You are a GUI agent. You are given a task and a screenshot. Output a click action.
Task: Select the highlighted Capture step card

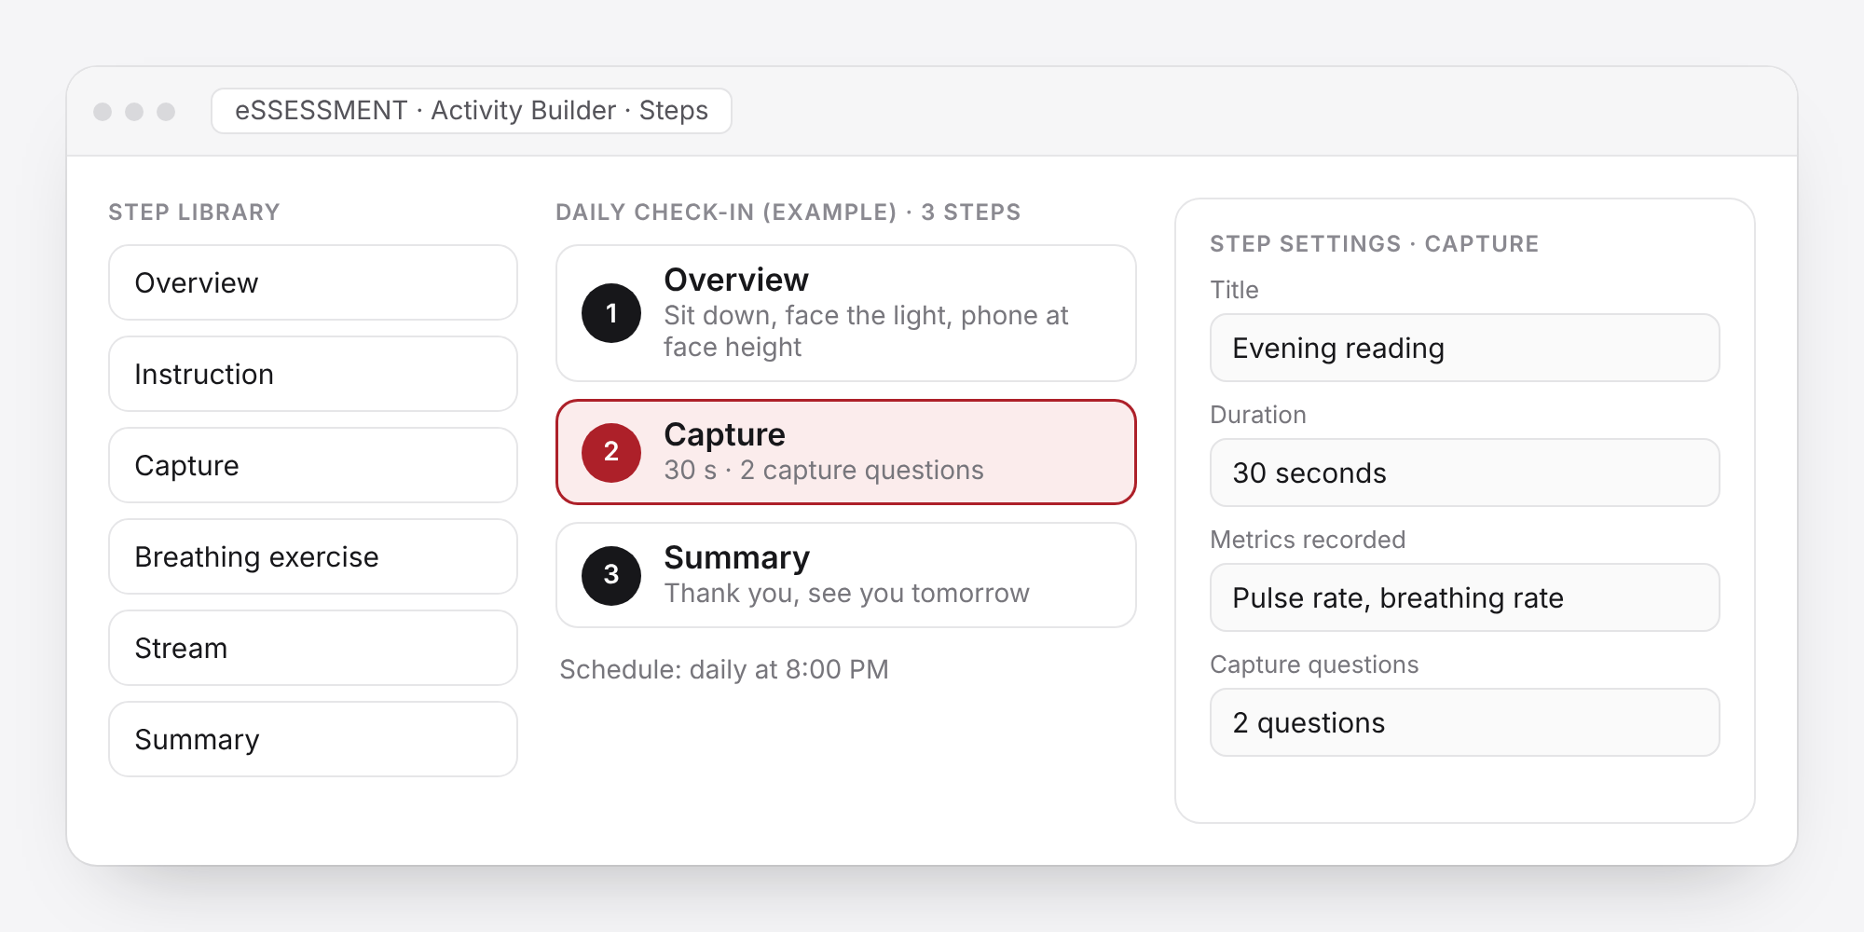846,452
